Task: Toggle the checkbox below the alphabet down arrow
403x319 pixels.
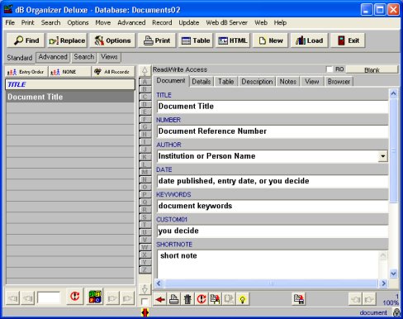Action: 145,302
